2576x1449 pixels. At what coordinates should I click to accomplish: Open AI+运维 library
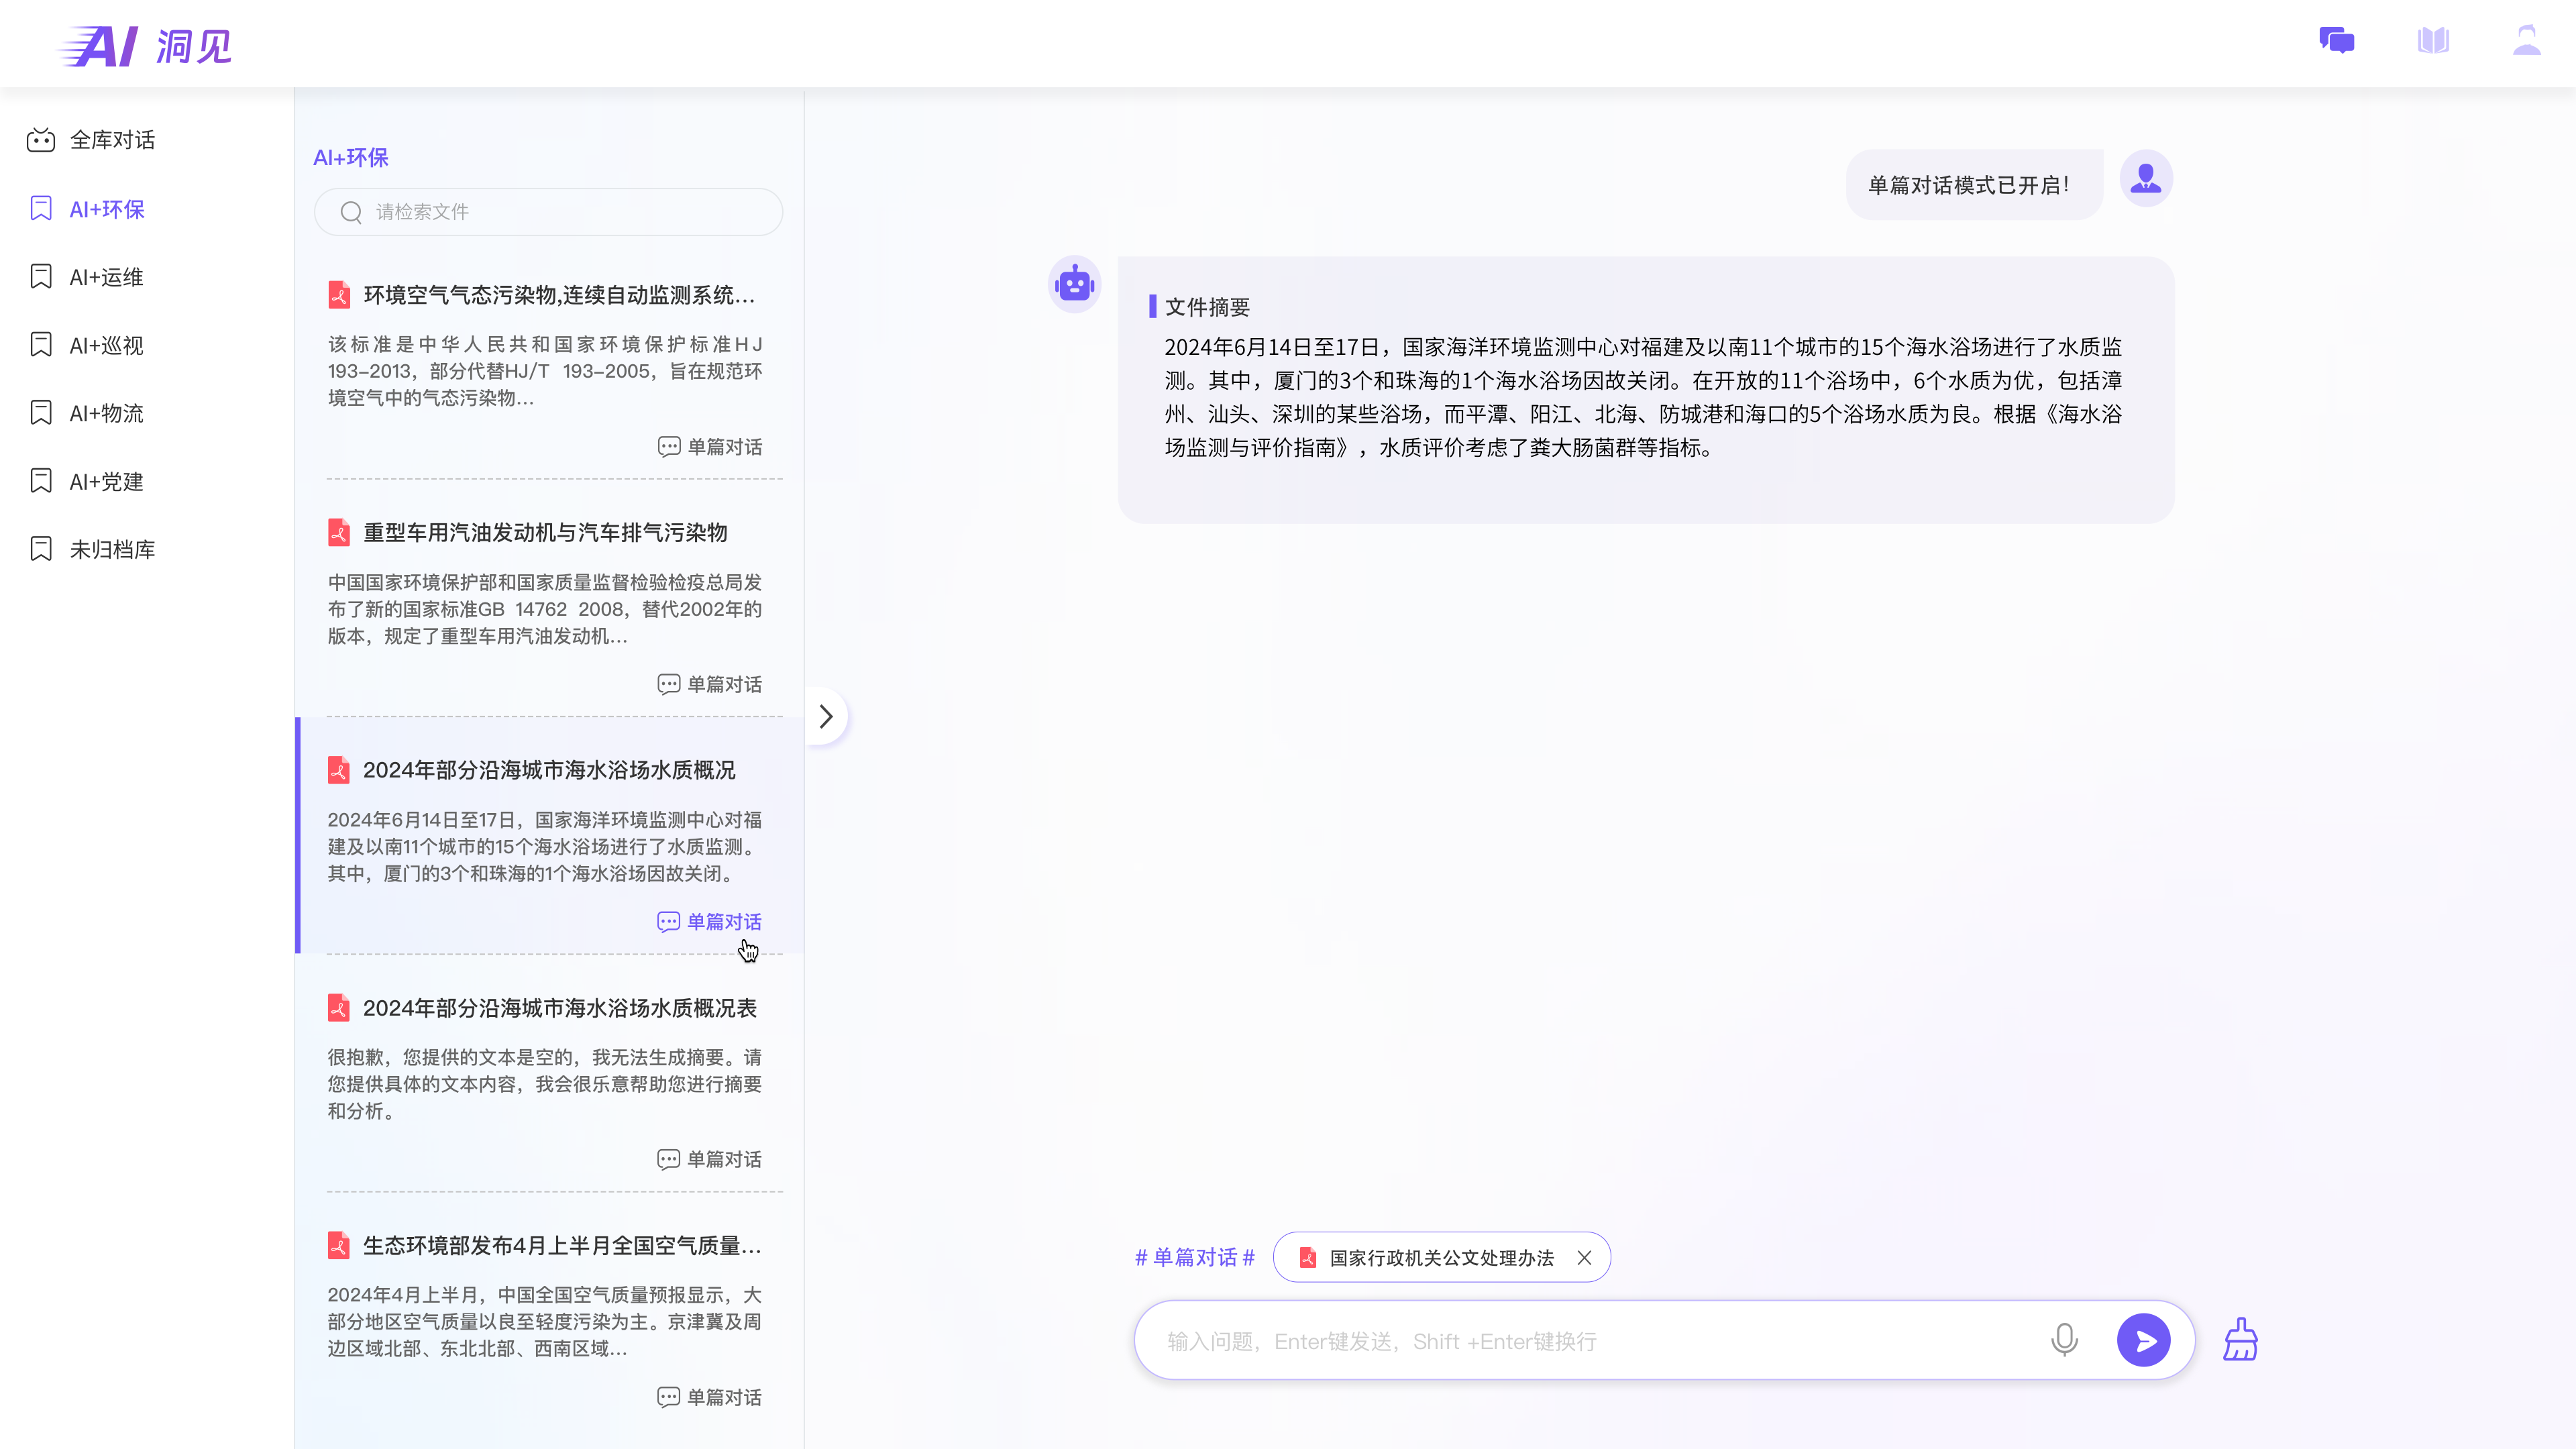click(106, 277)
